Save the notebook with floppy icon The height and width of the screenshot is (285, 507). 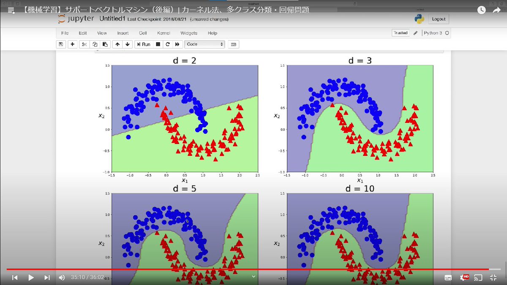pyautogui.click(x=61, y=44)
